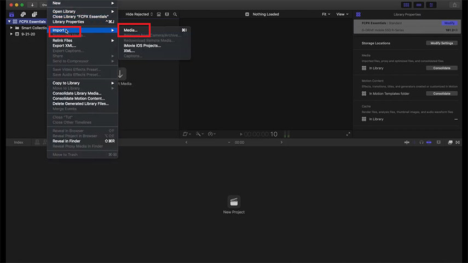Toggle solo headphones button in timeline

[421, 142]
